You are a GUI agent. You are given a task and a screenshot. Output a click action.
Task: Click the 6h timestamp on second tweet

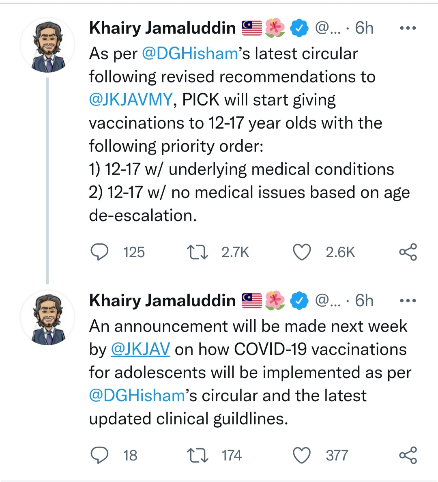pos(364,301)
